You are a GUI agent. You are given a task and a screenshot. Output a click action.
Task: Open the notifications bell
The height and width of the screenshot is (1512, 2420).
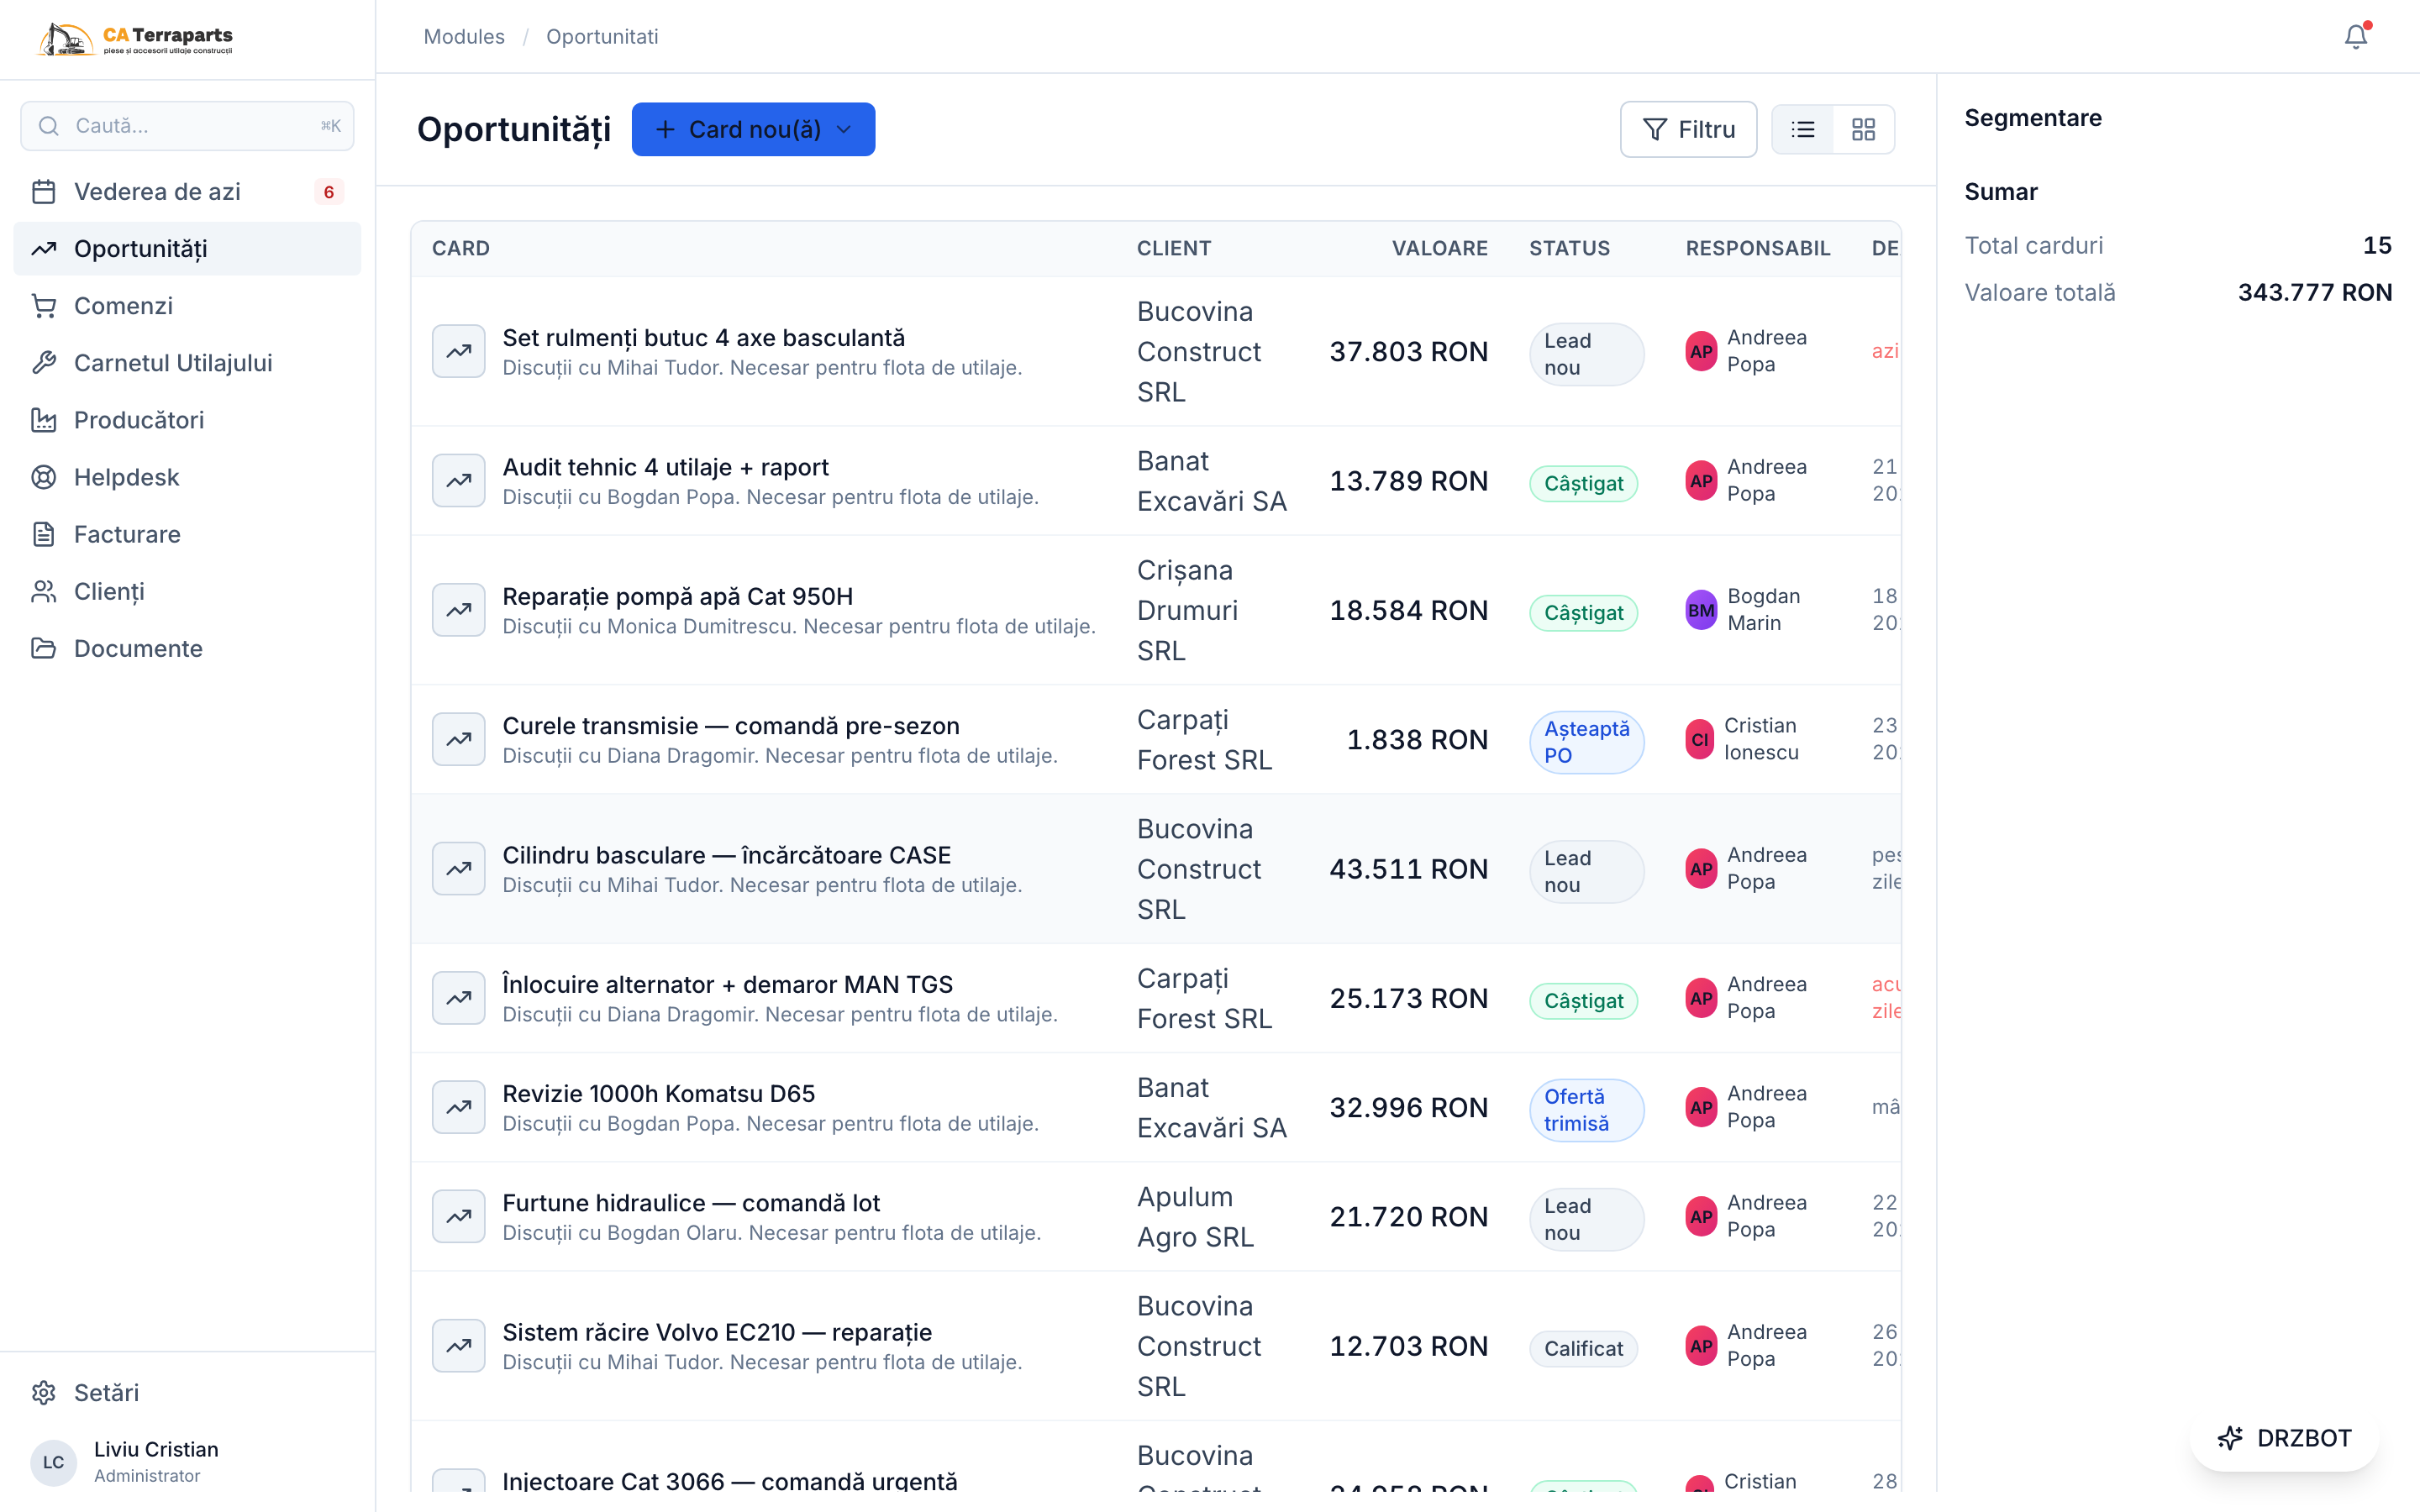click(2355, 36)
